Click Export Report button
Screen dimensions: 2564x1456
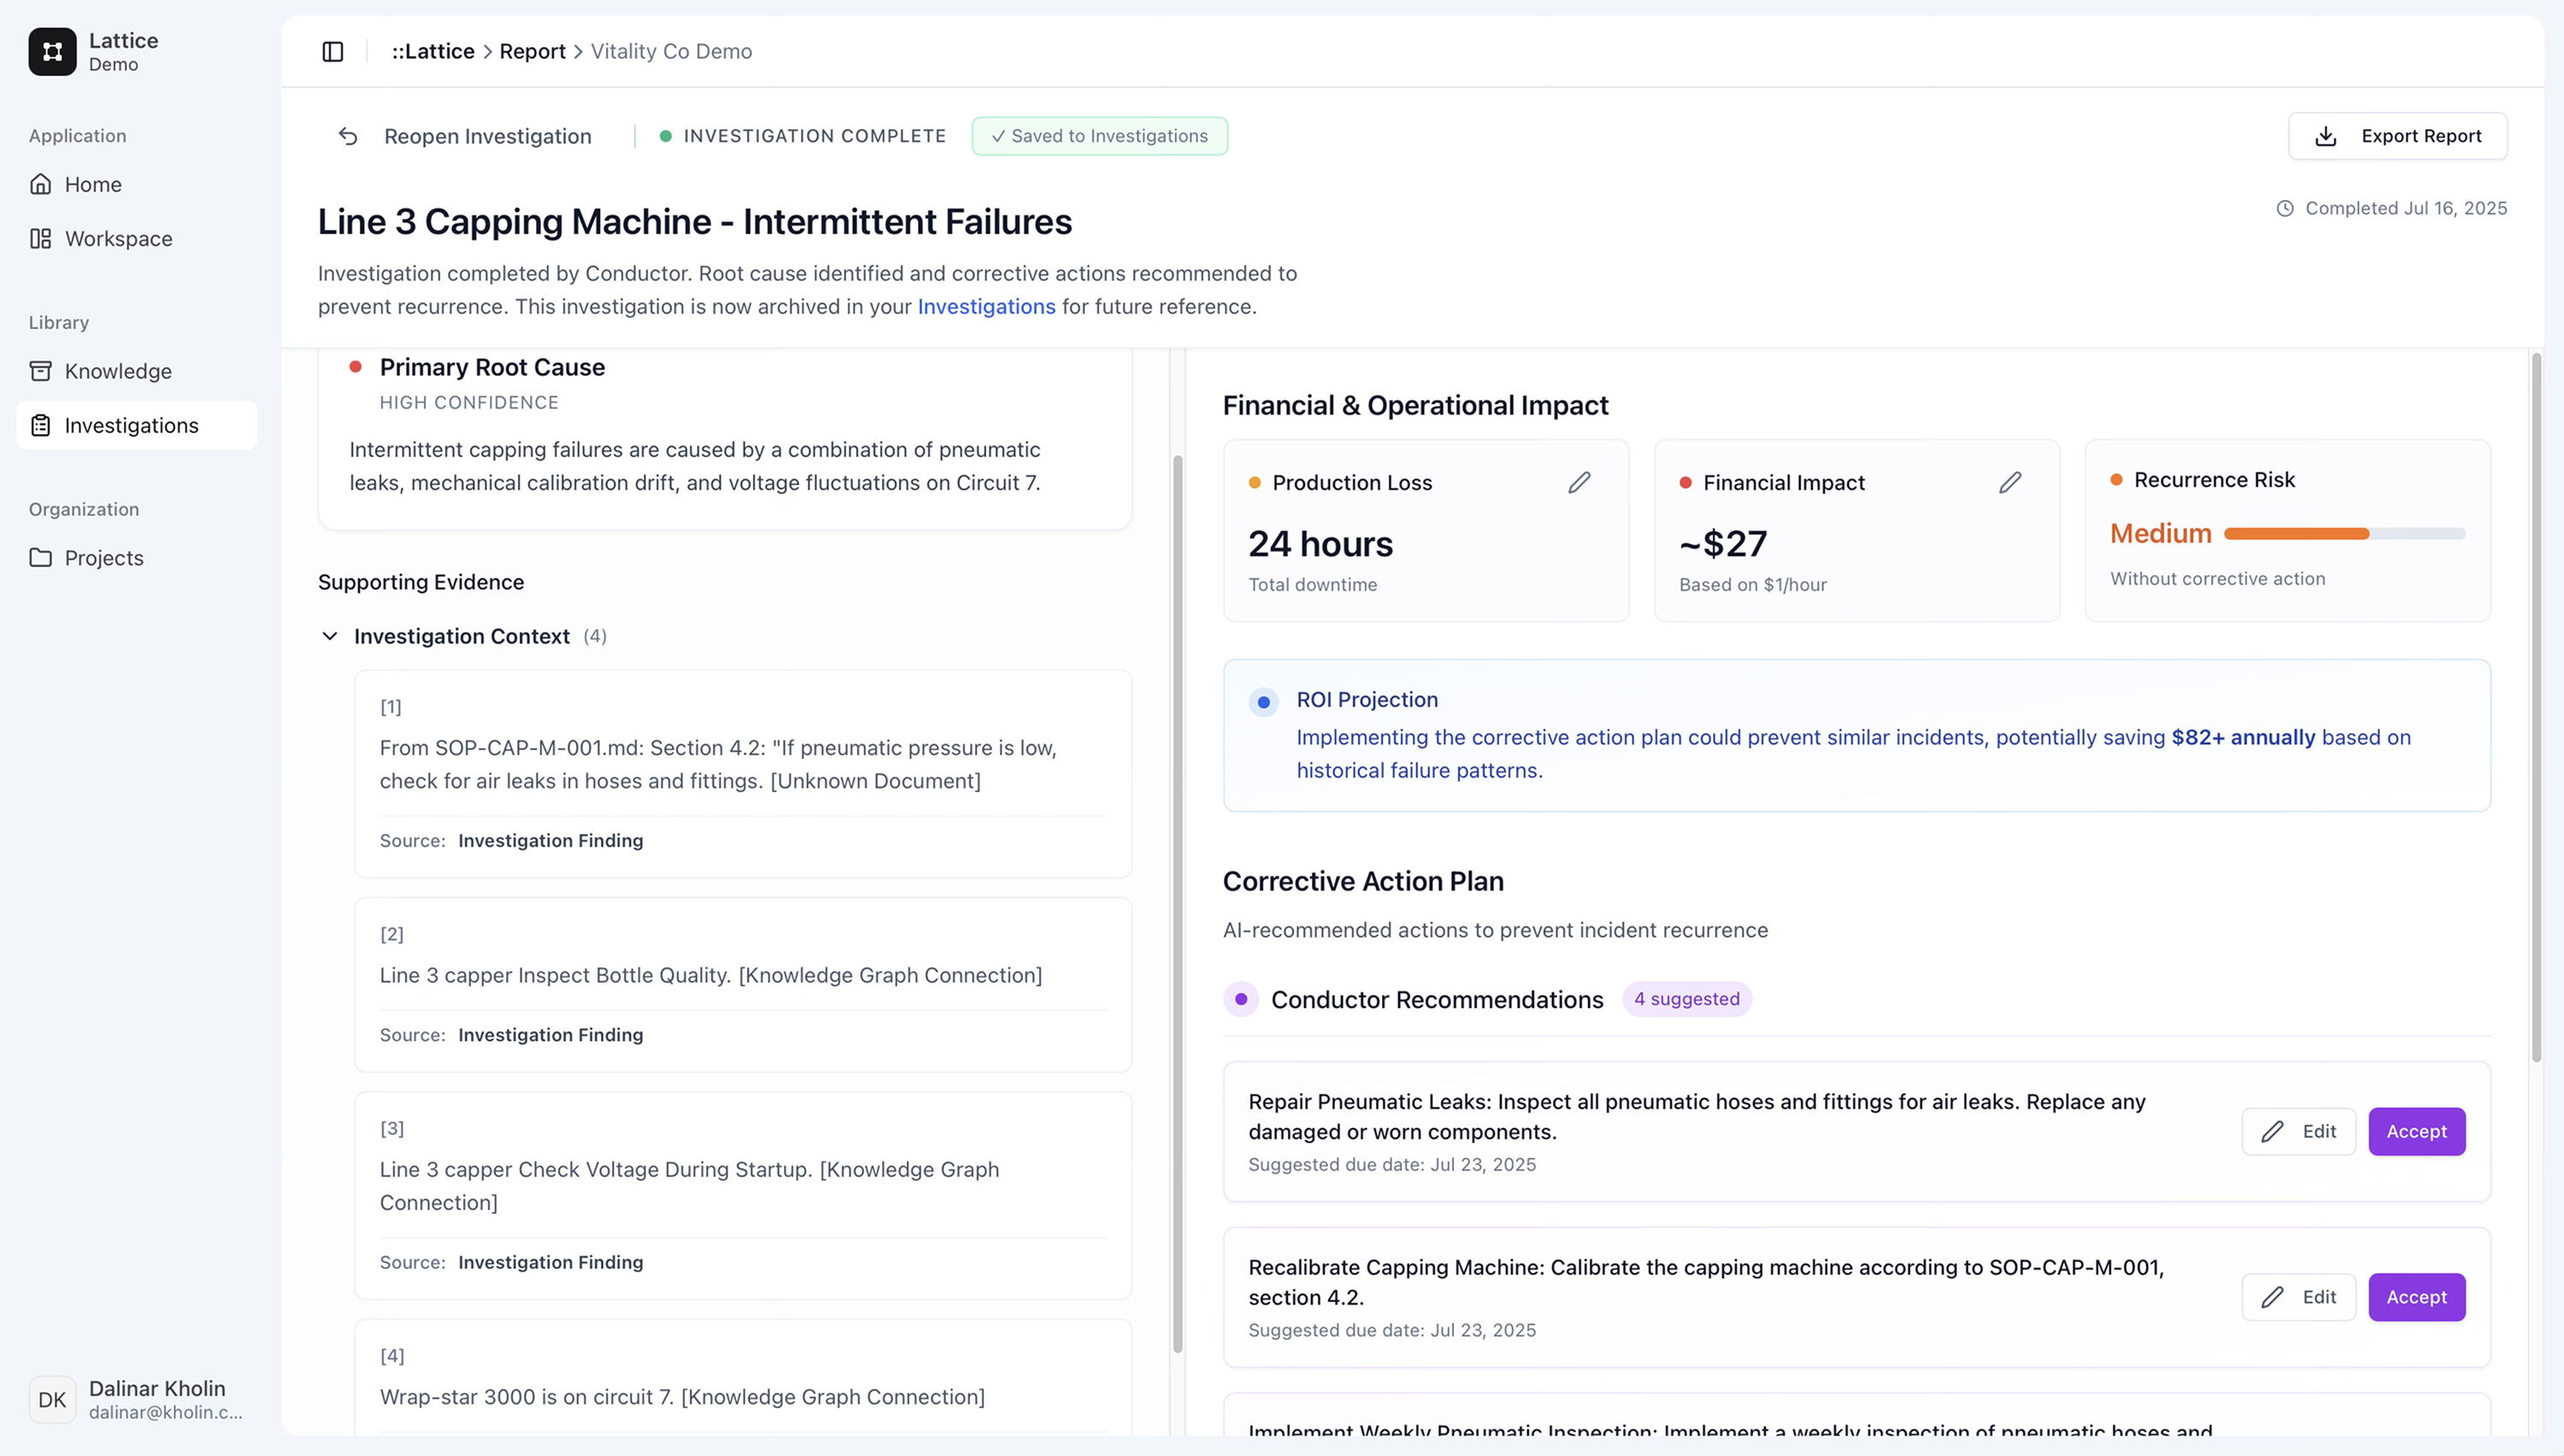2397,136
